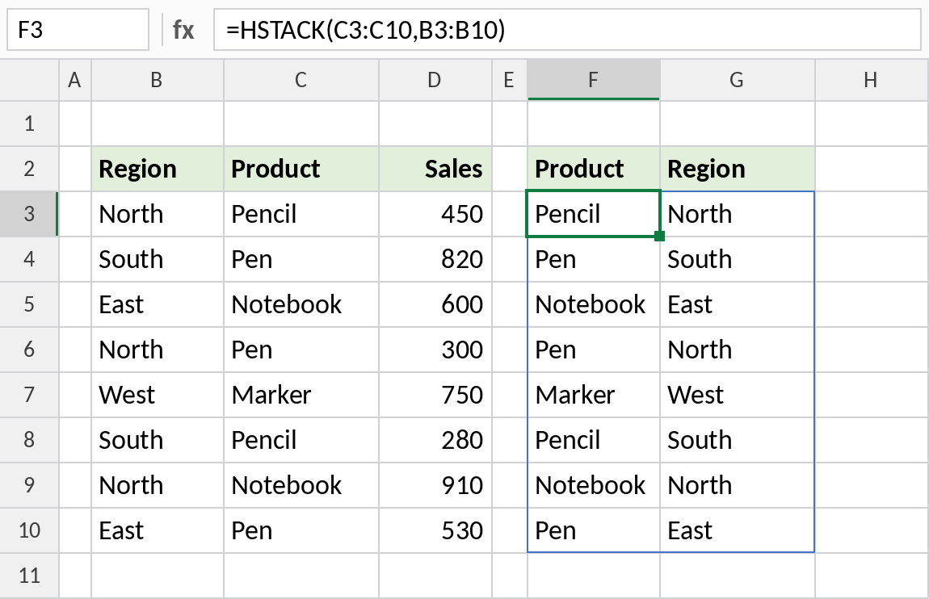929x599 pixels.
Task: Click cell F7 containing Marker
Action: point(593,395)
